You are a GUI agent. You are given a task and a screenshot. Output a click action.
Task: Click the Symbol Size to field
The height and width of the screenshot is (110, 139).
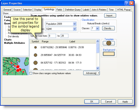pos(64,36)
